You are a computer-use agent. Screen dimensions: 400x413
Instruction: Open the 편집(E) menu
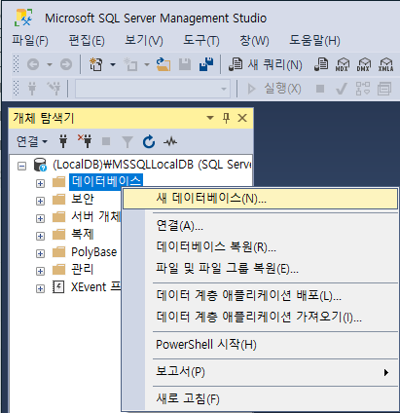point(87,41)
